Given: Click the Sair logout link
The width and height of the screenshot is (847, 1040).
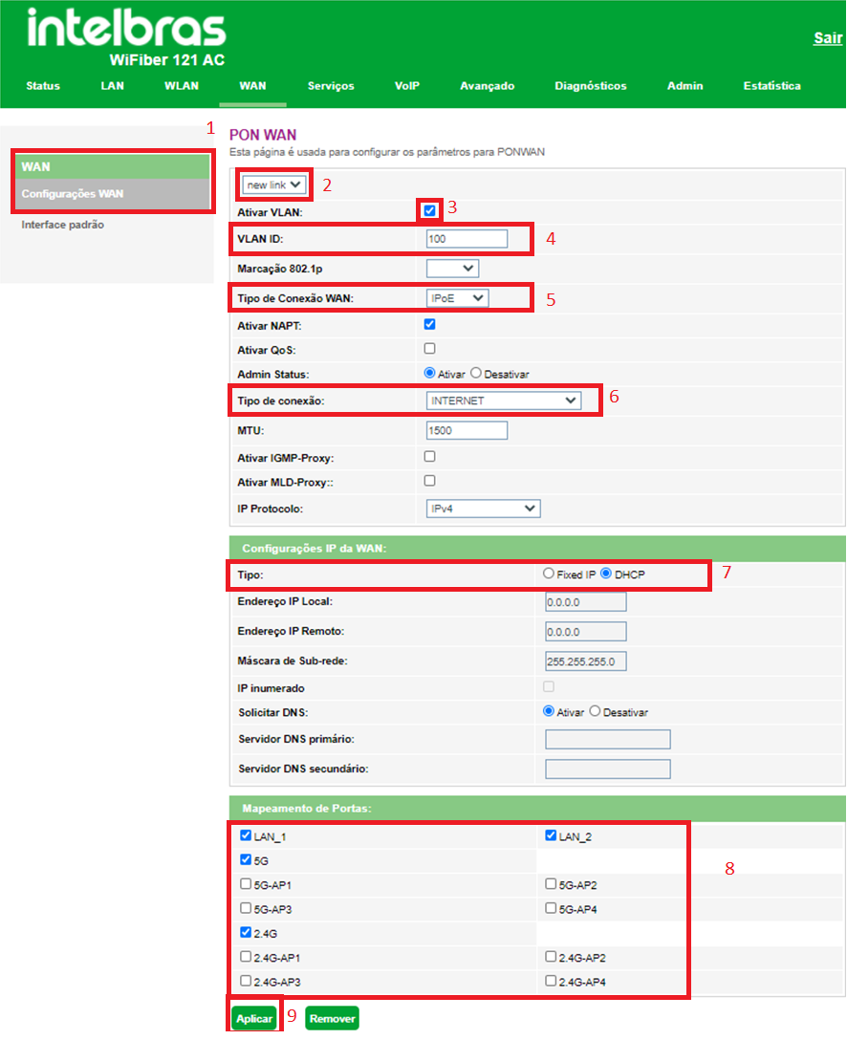Looking at the screenshot, I should click(828, 38).
